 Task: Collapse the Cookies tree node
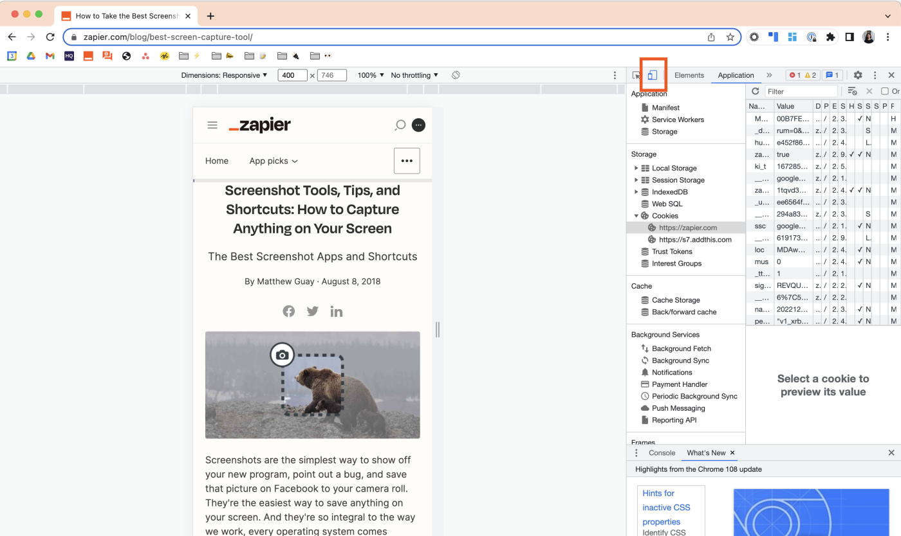click(x=636, y=216)
